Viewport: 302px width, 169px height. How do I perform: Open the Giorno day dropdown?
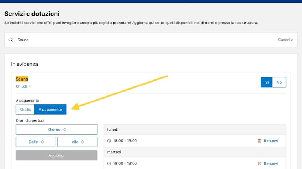pos(56,129)
